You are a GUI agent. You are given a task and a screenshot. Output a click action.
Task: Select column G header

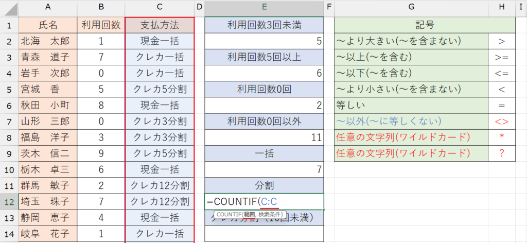pos(411,8)
